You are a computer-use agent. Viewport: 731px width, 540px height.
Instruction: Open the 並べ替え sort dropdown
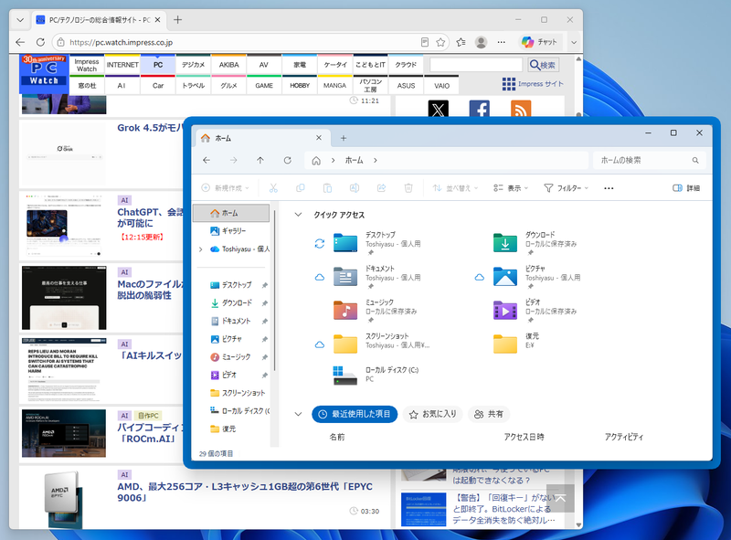click(455, 188)
